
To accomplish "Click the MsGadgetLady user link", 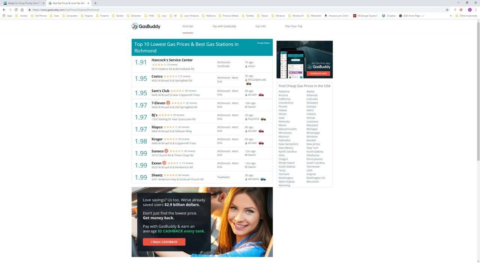I will click(x=257, y=80).
